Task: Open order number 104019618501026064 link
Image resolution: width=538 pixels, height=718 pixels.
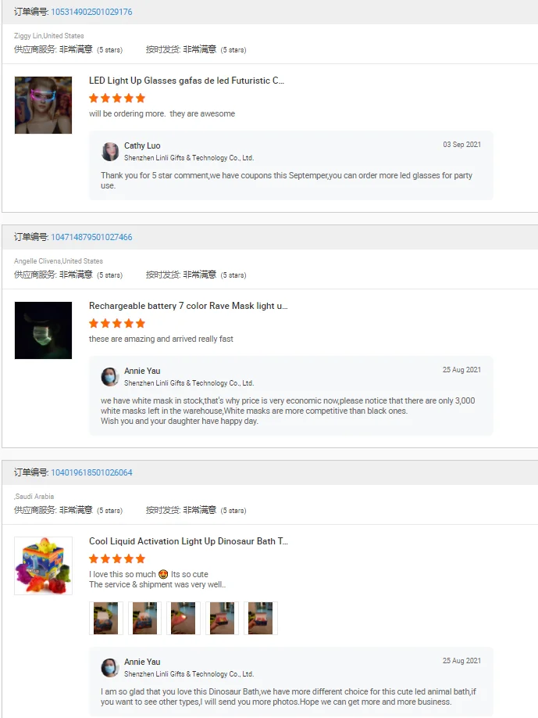Action: 91,472
